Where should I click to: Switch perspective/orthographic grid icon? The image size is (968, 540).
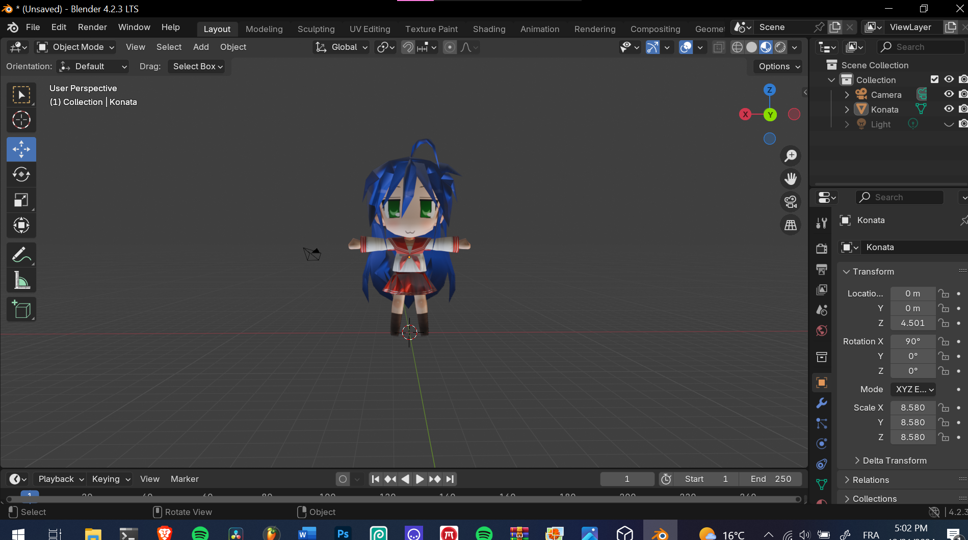tap(791, 225)
